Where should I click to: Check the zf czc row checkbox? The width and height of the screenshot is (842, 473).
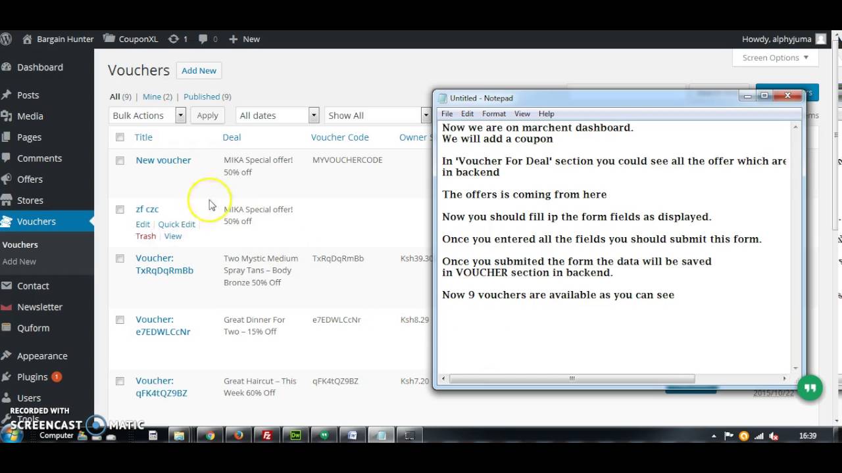pos(120,210)
